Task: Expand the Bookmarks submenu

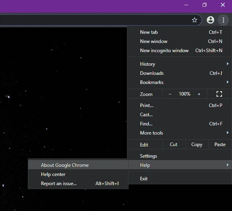Action: 180,82
